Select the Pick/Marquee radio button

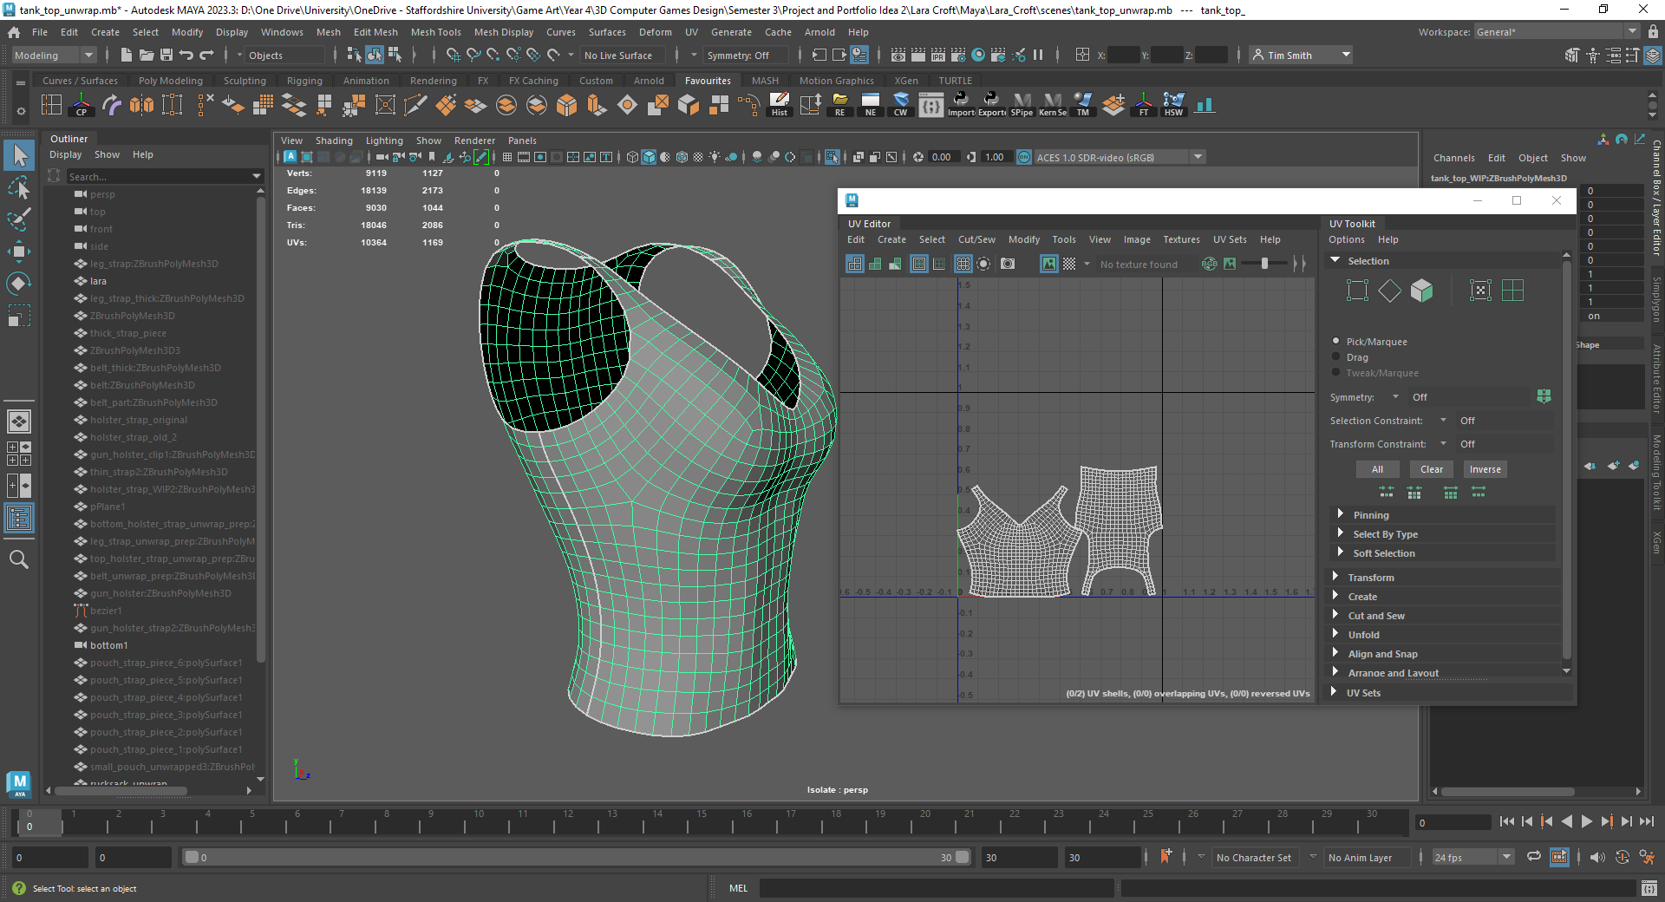point(1336,341)
